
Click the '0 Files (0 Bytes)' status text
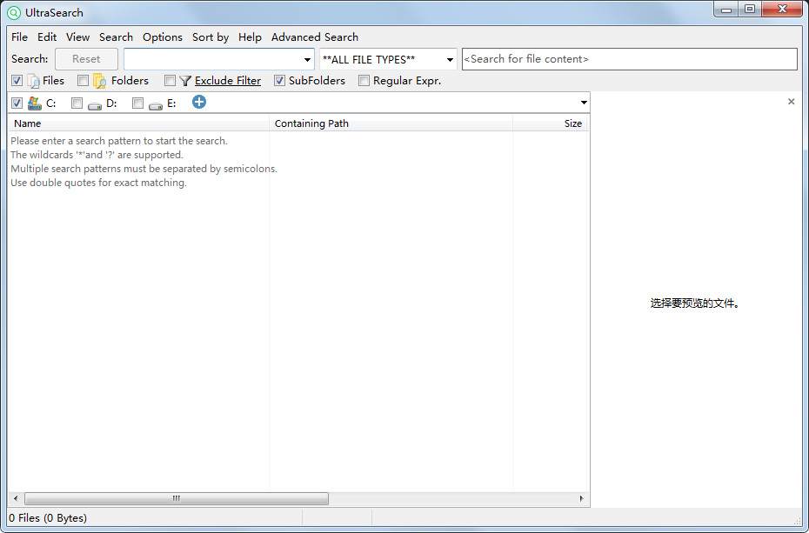48,518
